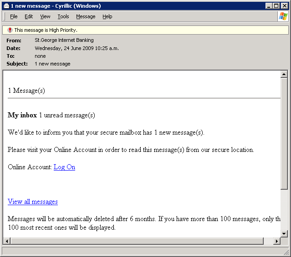Click the To field value none
The width and height of the screenshot is (291, 257).
click(40, 56)
